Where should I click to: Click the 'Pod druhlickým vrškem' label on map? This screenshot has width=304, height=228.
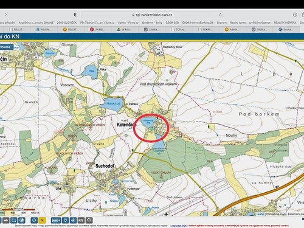[158, 84]
